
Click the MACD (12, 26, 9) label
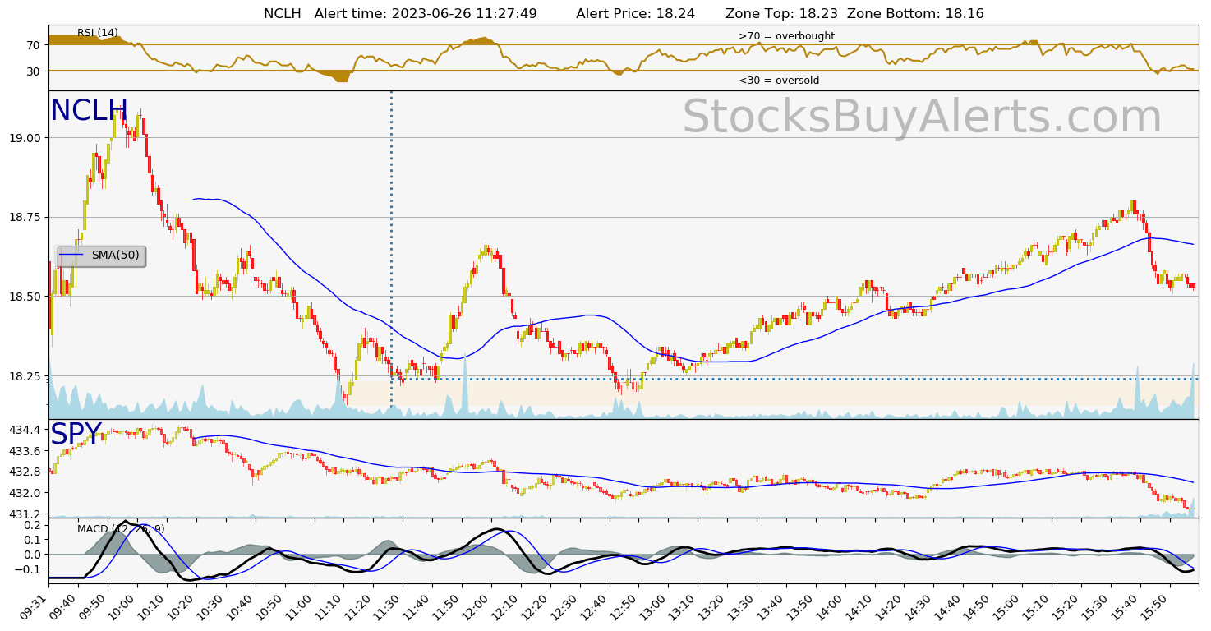pos(121,529)
